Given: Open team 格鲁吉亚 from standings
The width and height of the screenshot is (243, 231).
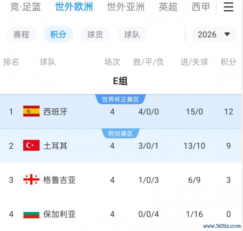Looking at the screenshot, I should pyautogui.click(x=59, y=180).
